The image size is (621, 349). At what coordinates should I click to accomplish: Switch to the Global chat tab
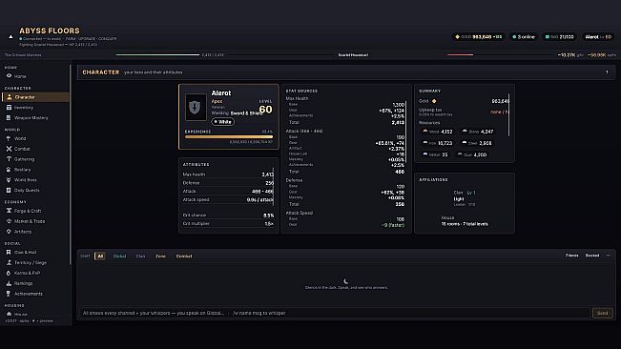click(x=119, y=256)
